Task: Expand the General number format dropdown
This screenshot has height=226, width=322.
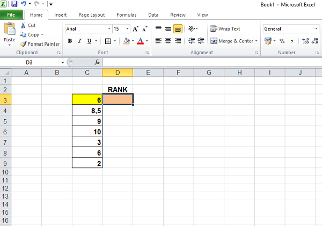Action: (x=316, y=29)
